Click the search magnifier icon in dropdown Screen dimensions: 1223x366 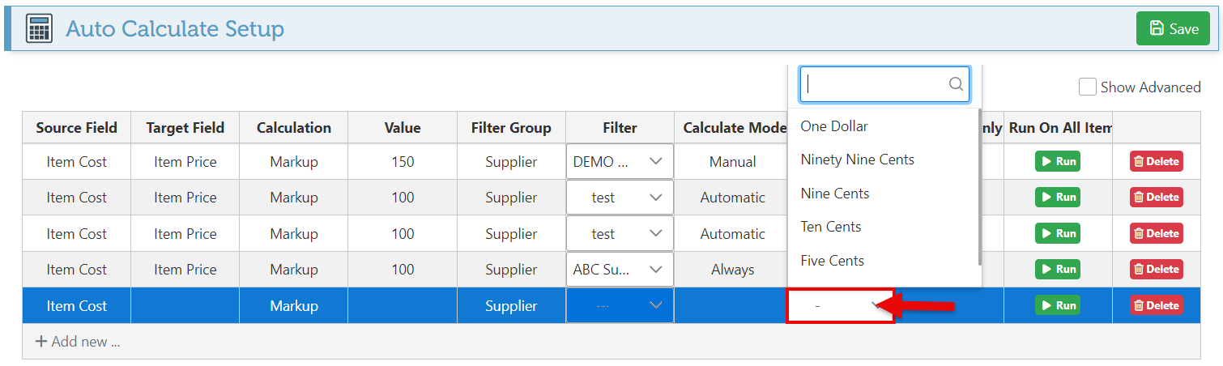click(x=956, y=83)
